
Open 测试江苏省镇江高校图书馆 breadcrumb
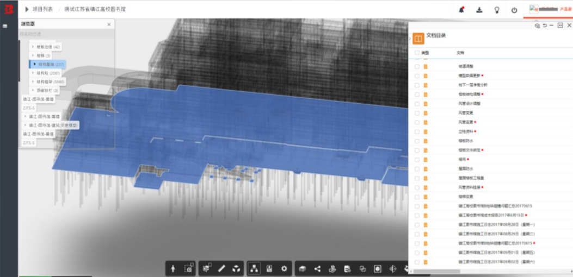pyautogui.click(x=95, y=9)
